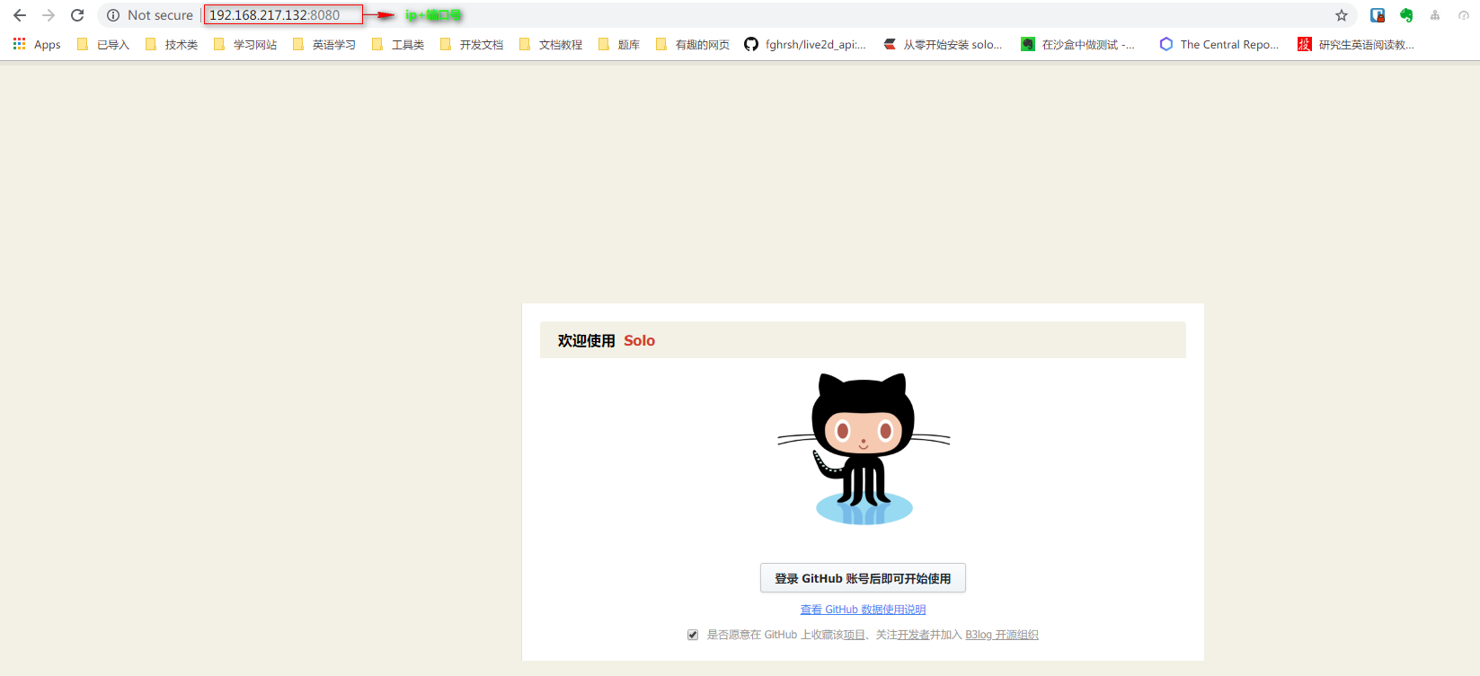Viewport: 1480px width, 676px height.
Task: Open the 已导入 bookmarks folder
Action: (102, 44)
